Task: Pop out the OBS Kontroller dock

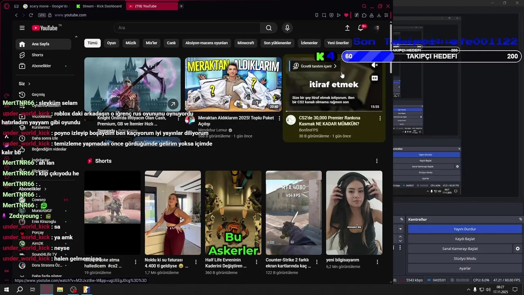Action: (x=520, y=220)
